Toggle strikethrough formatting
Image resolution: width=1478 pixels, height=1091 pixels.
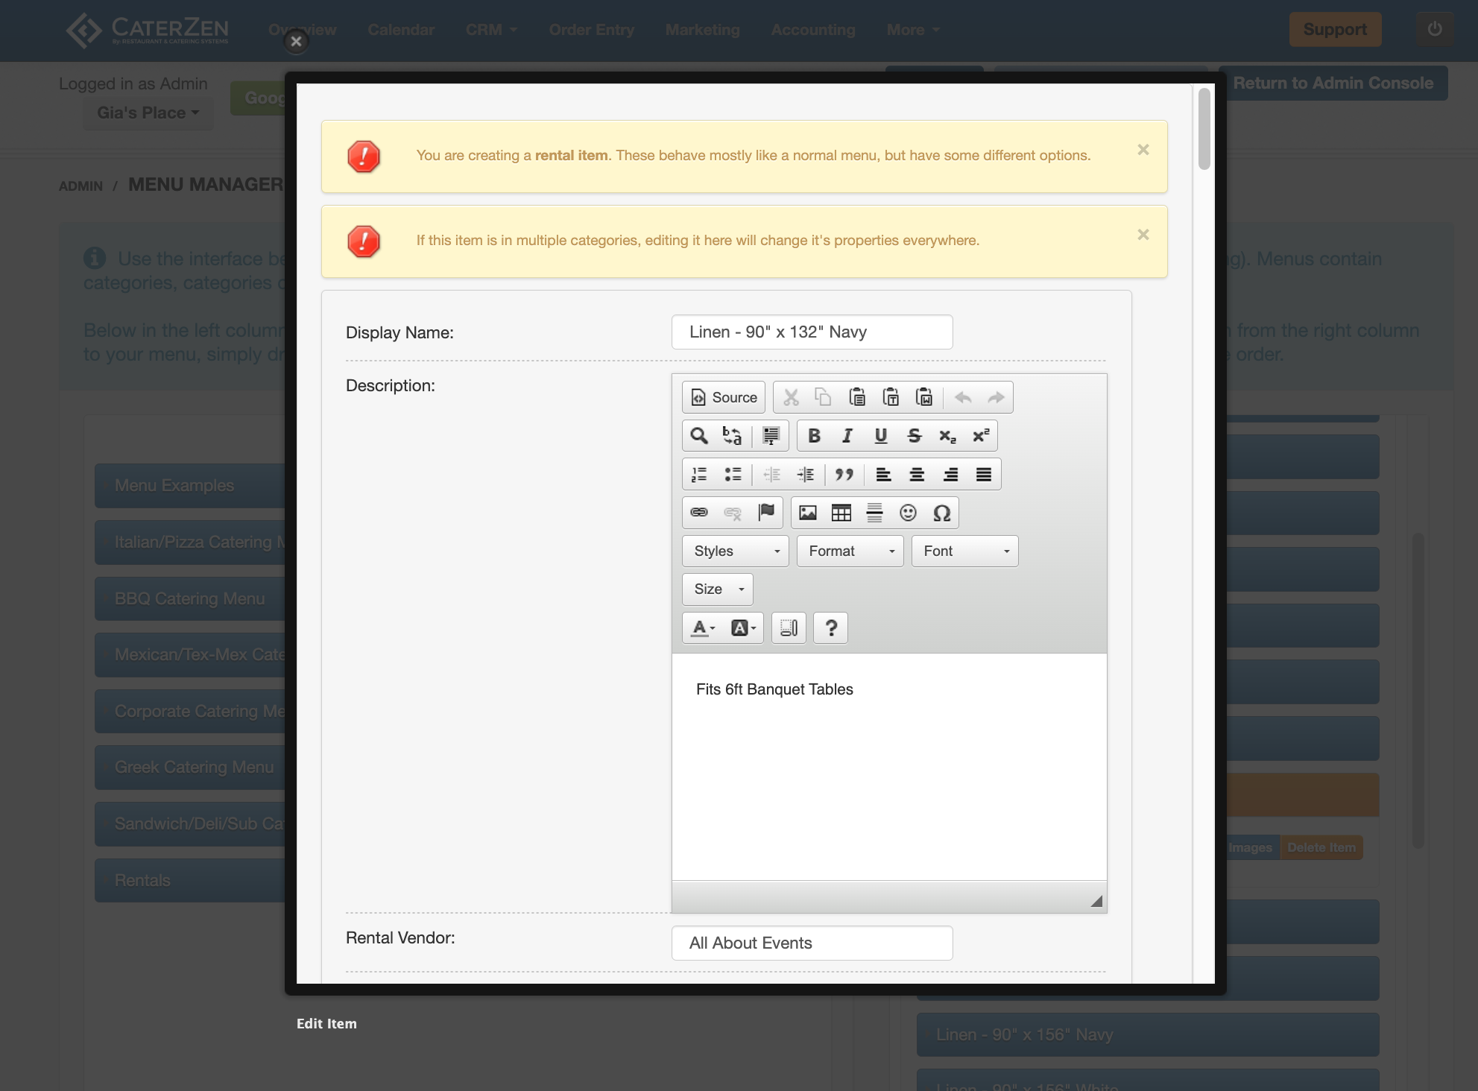click(915, 436)
